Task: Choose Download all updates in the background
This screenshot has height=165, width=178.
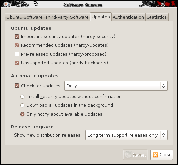Action: (x=22, y=105)
